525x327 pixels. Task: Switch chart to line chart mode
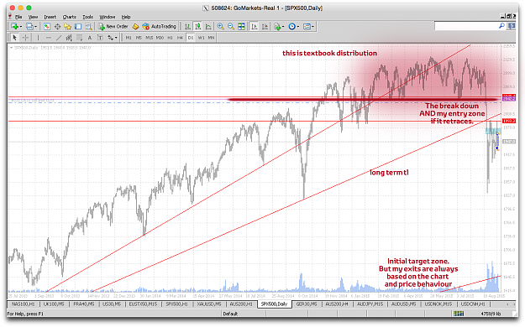point(208,27)
